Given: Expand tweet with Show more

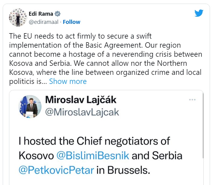Looking at the screenshot, I should (x=68, y=81).
